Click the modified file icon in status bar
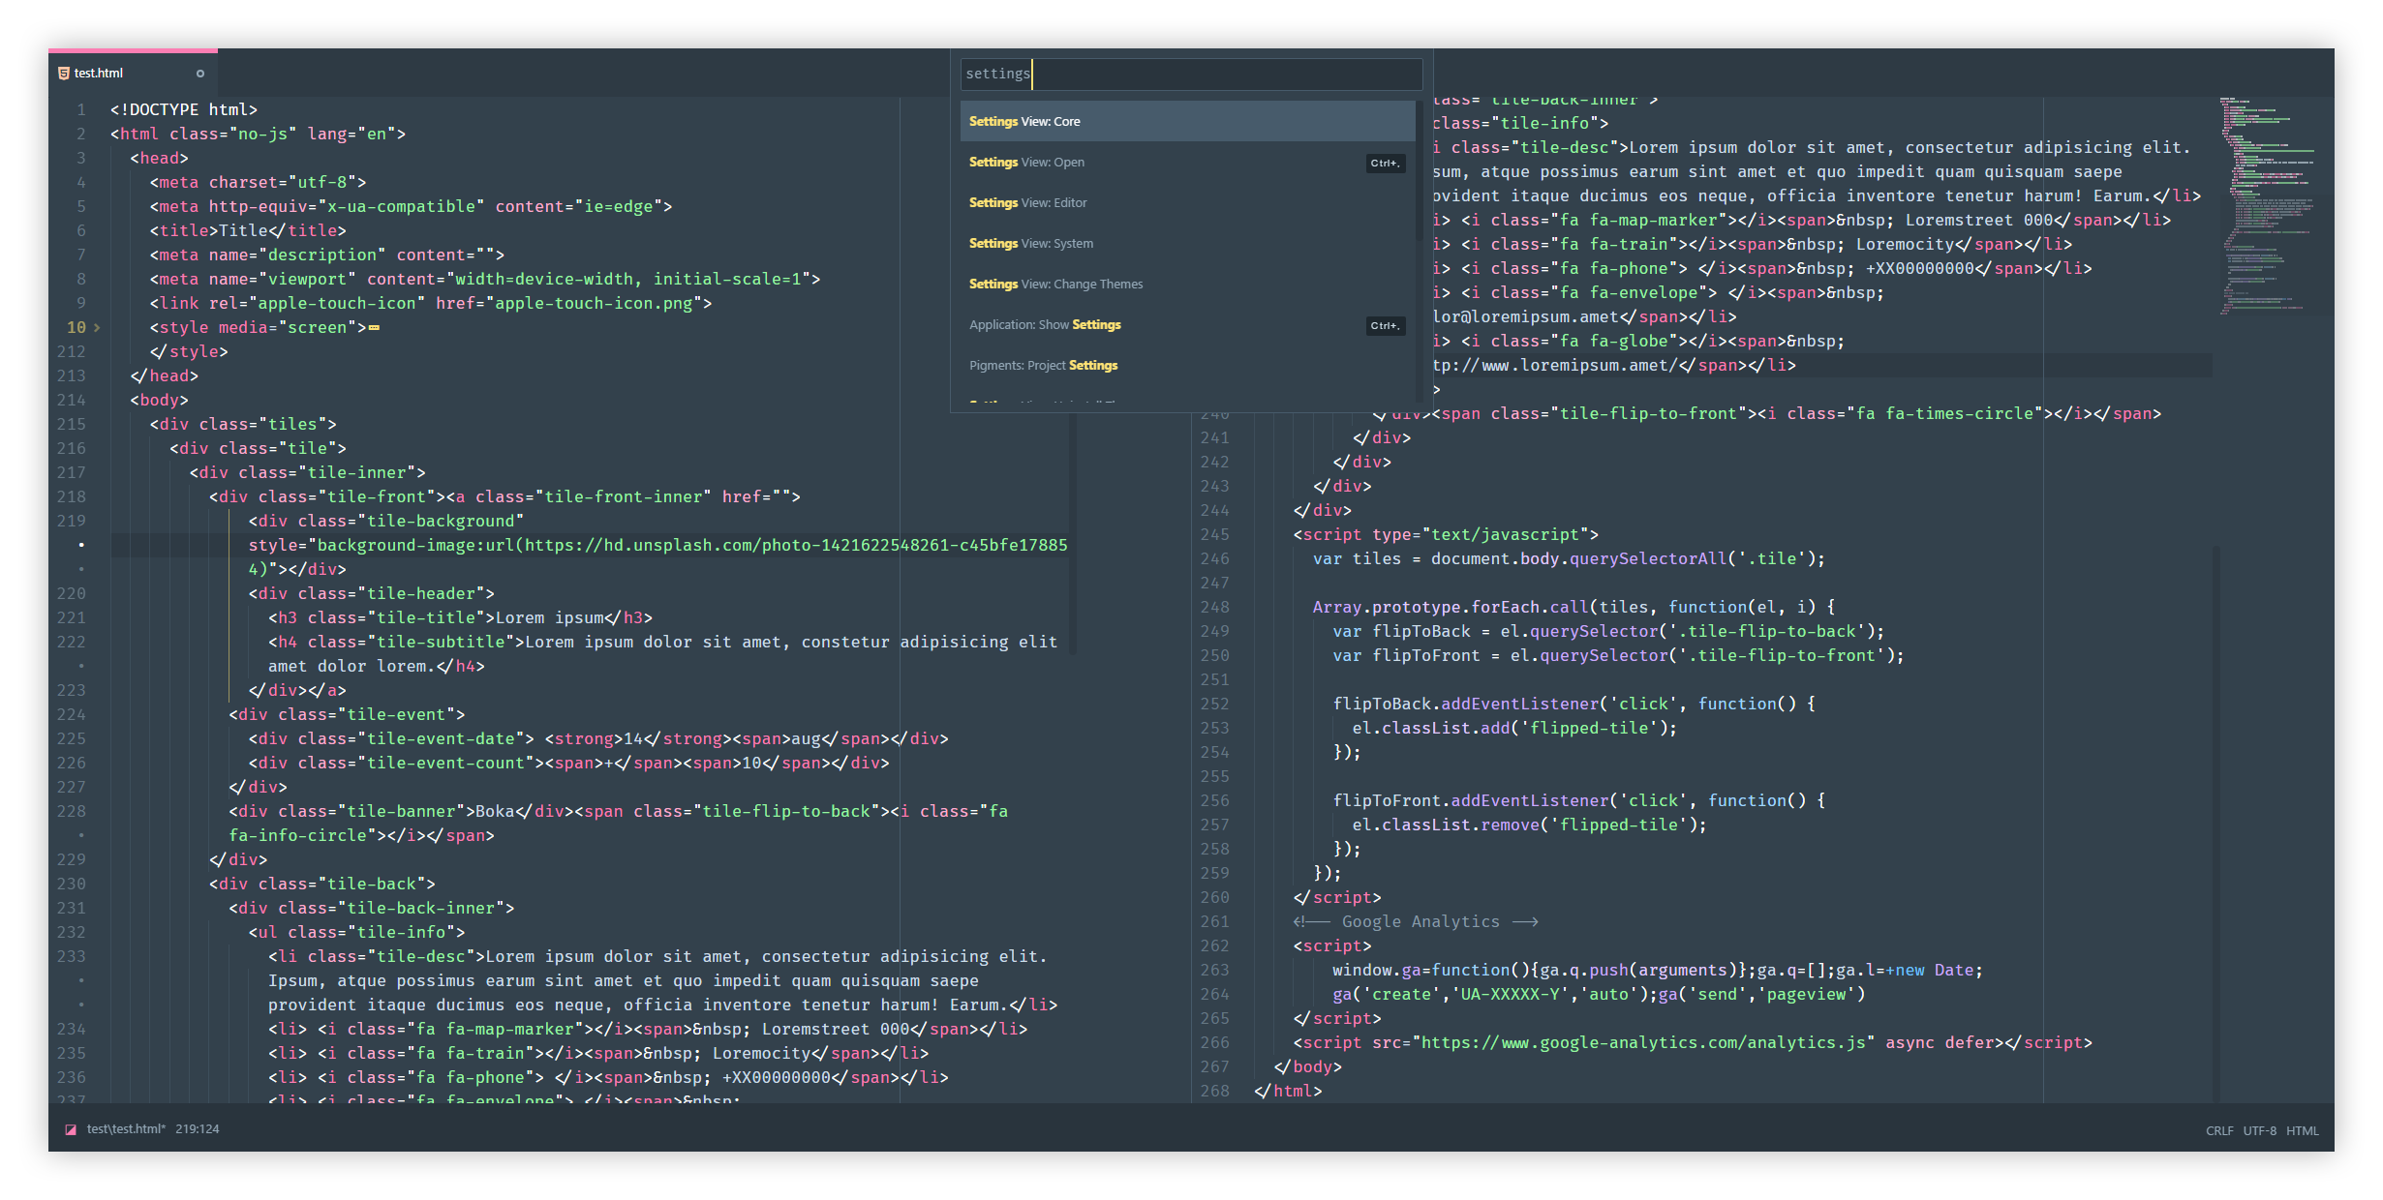The image size is (2383, 1200). pyautogui.click(x=71, y=1129)
